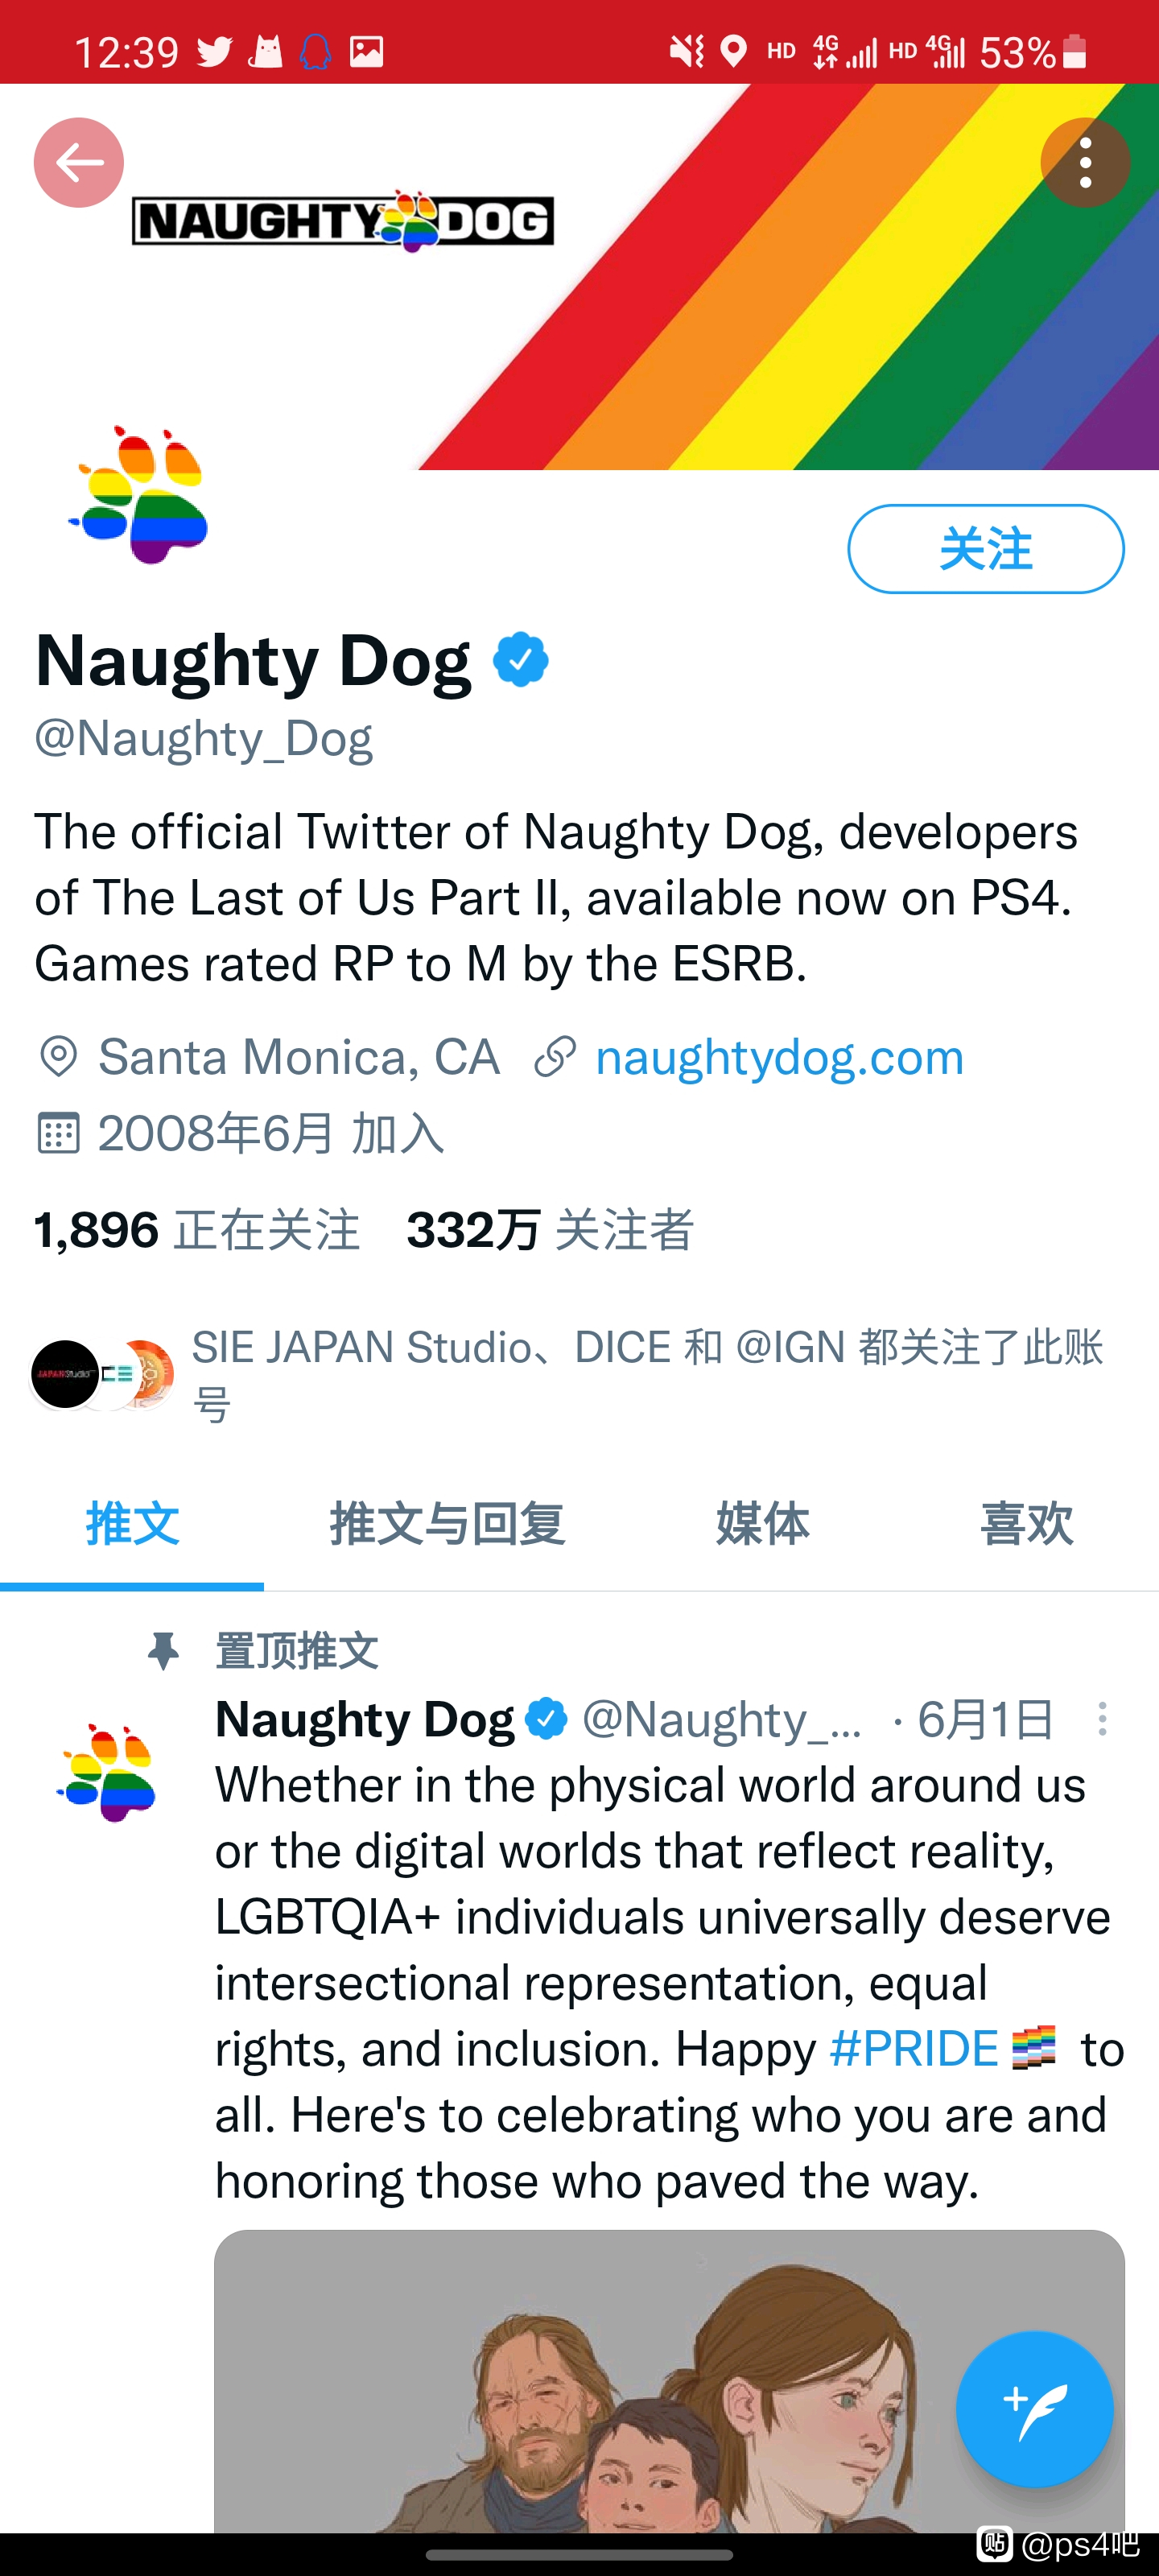
Task: Click the blue verified badge beside profile name
Action: pos(521,660)
